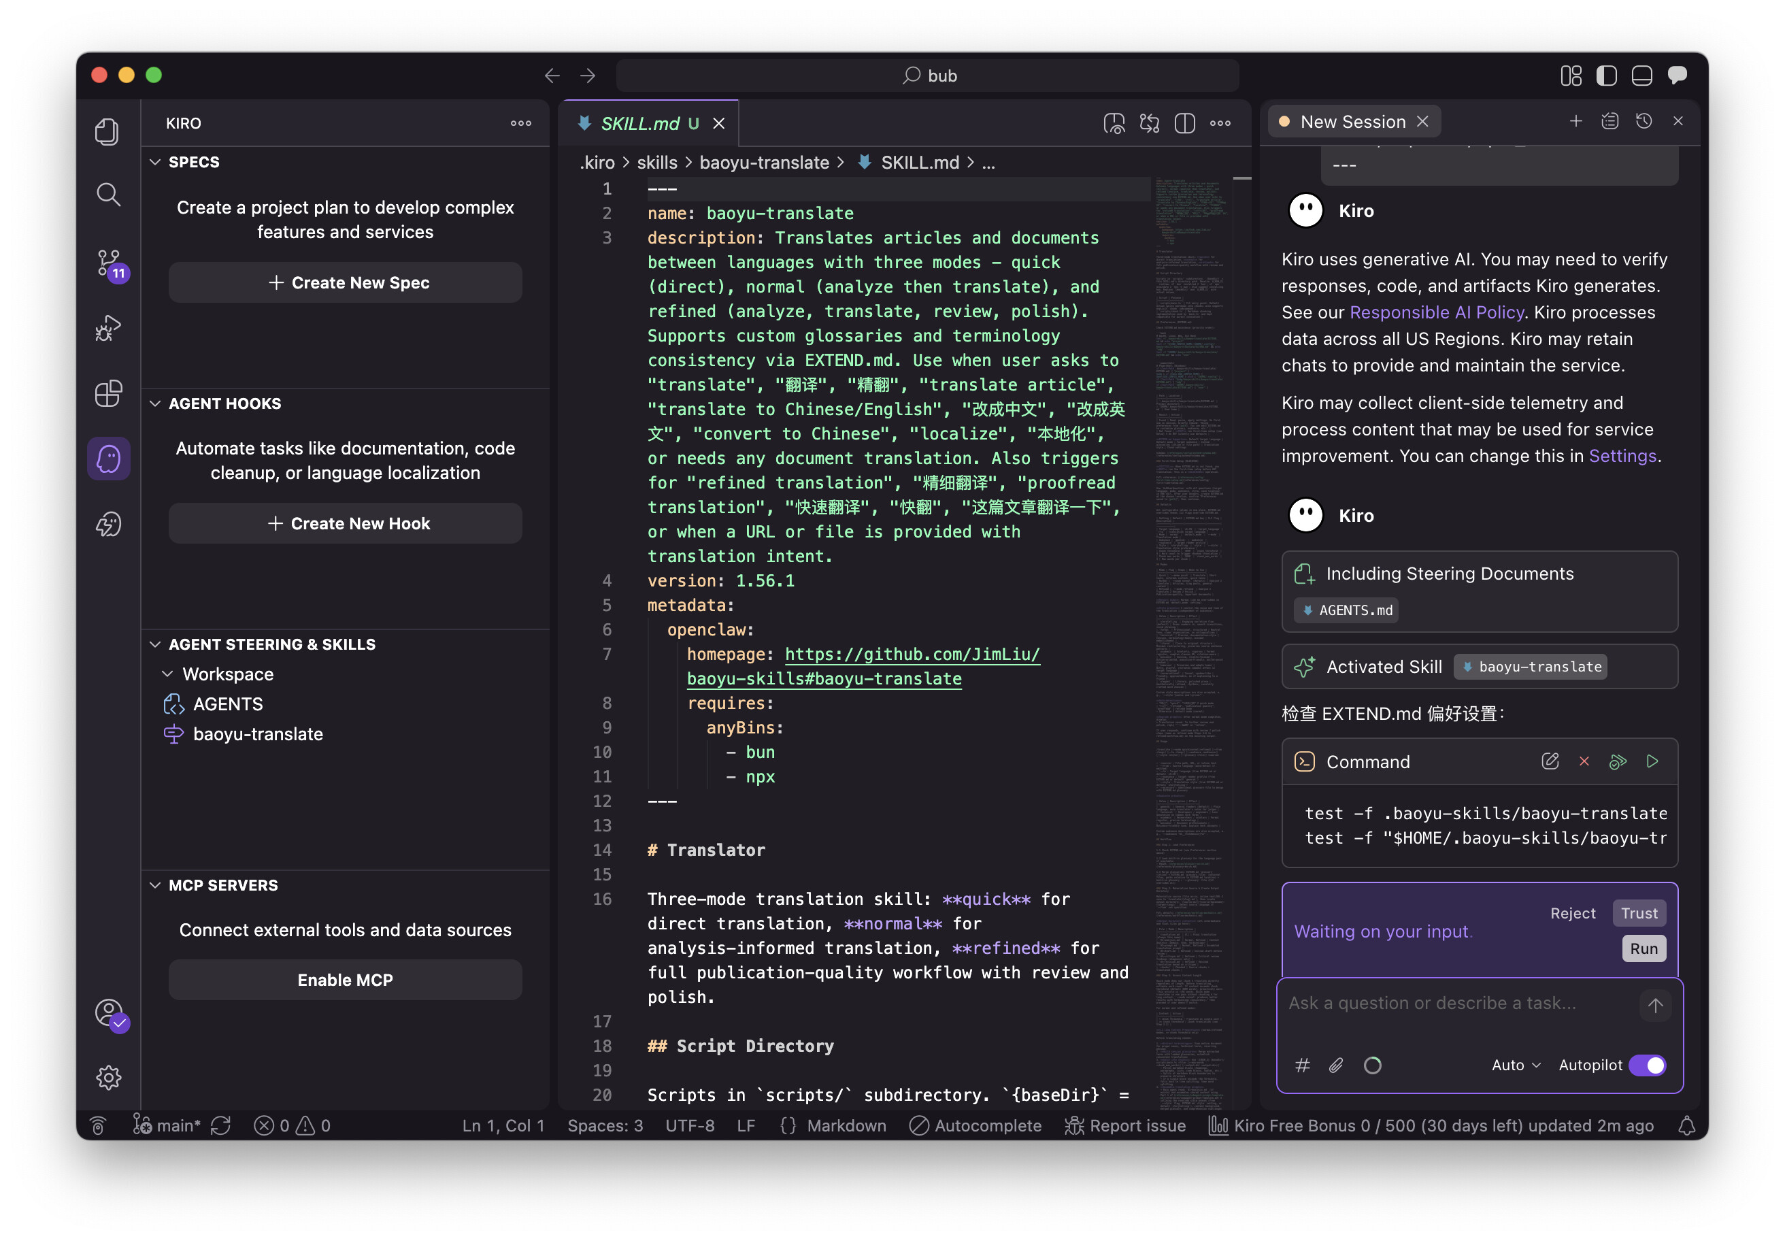The width and height of the screenshot is (1785, 1241).
Task: Toggle the bottom panel icon in title bar
Action: click(1642, 76)
